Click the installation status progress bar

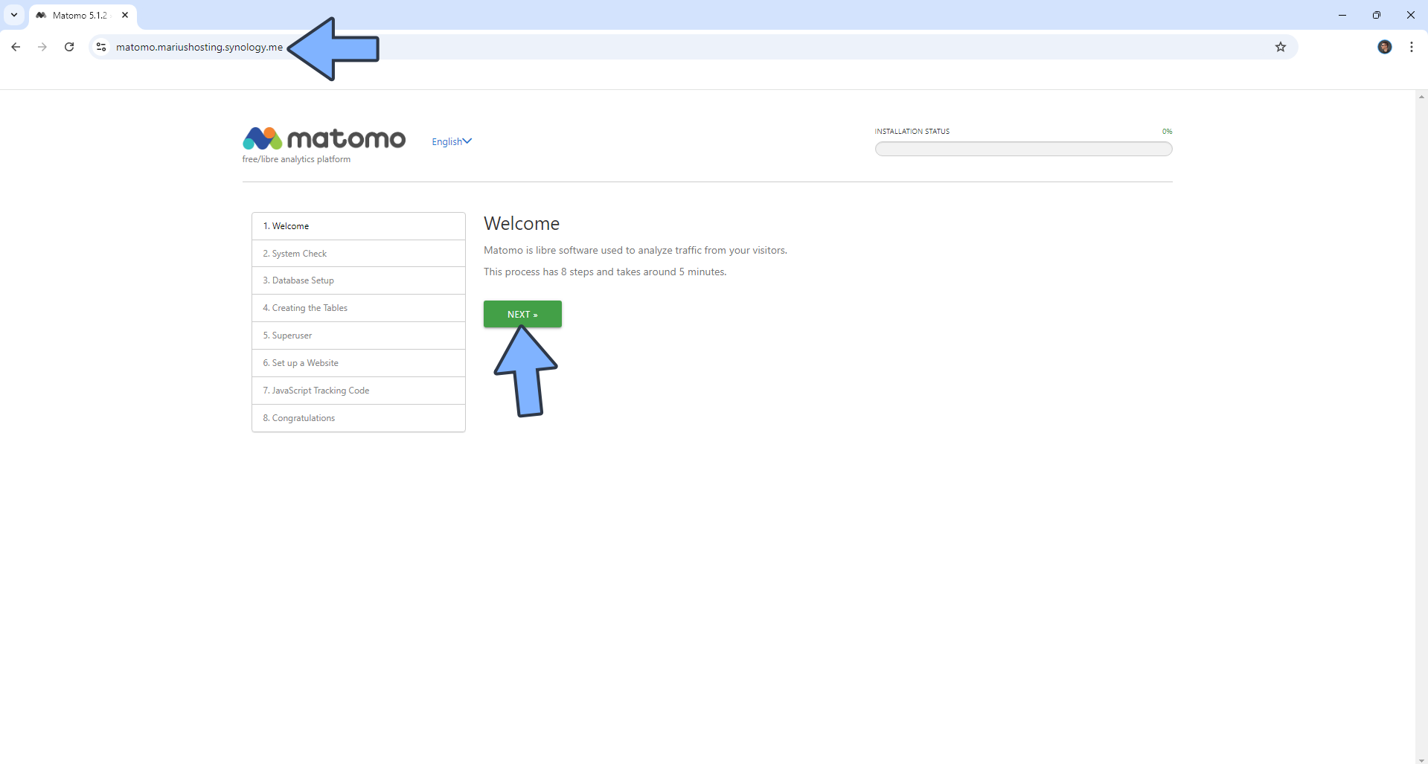coord(1023,149)
